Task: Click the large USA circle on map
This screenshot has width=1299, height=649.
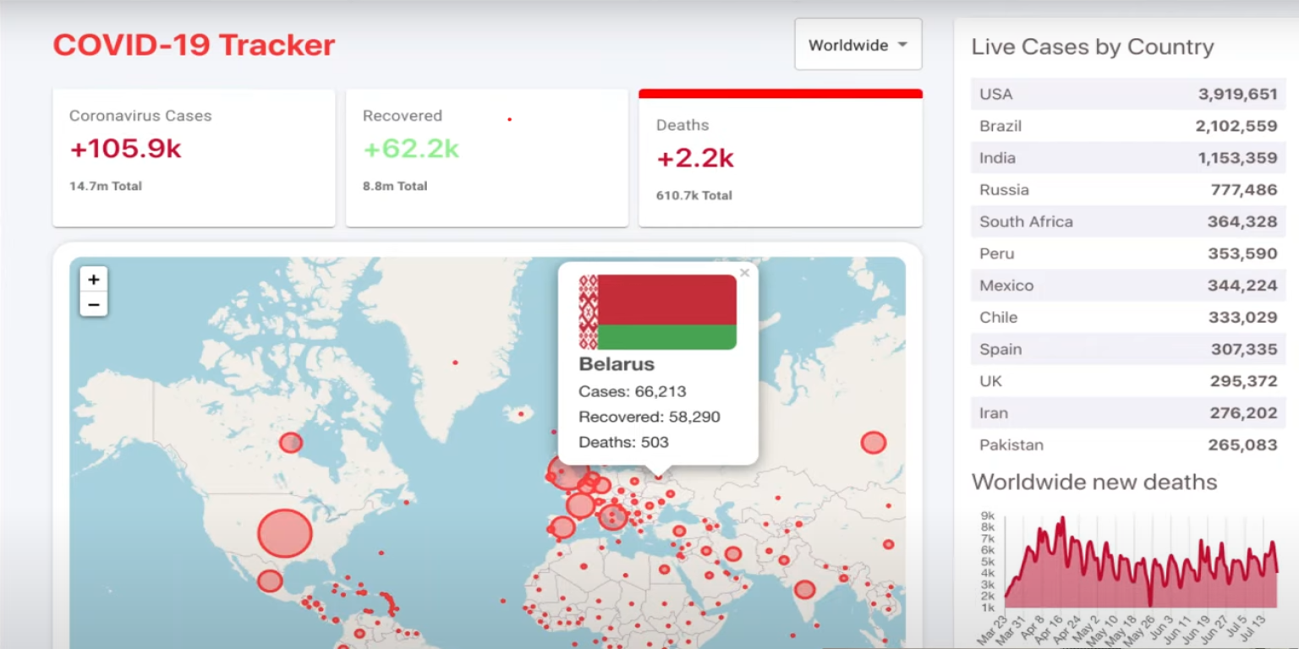Action: pos(285,533)
